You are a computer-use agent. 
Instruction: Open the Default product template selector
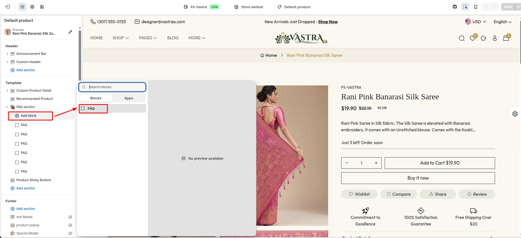point(294,7)
